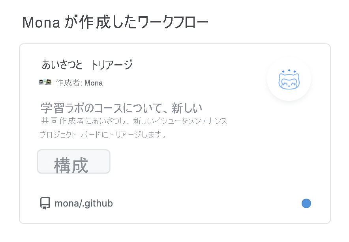Screen dimensions: 349x242
Task: Click the circular Octocat badge in the corner
Action: pyautogui.click(x=289, y=79)
